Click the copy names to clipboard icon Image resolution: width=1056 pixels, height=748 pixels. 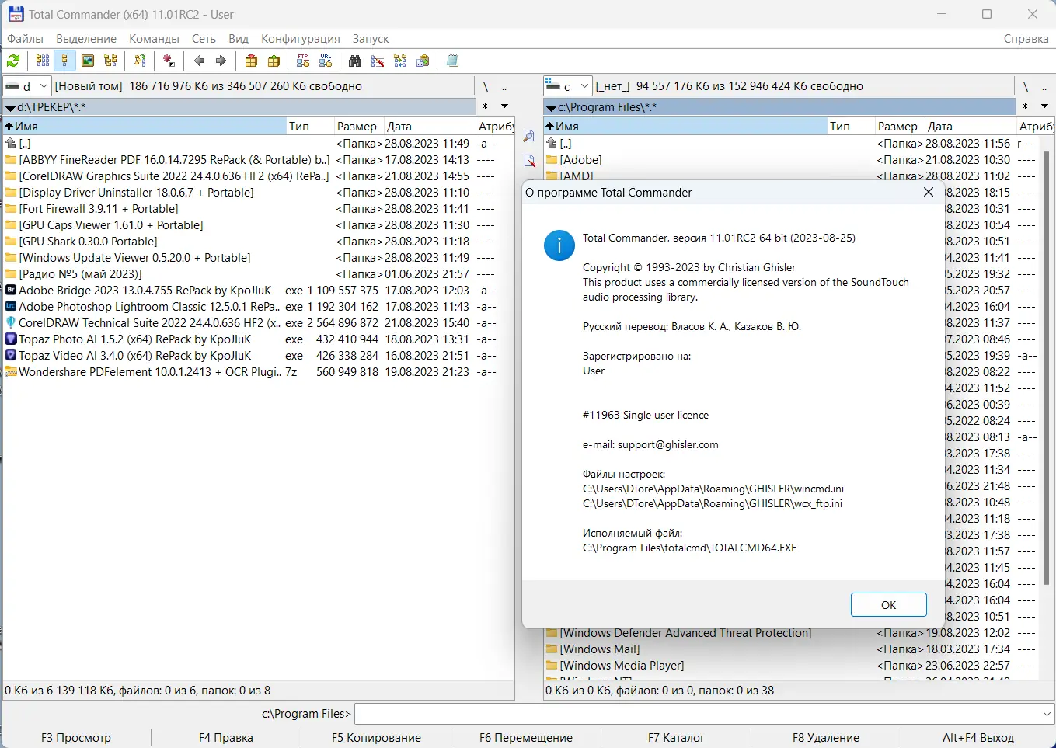tap(423, 61)
